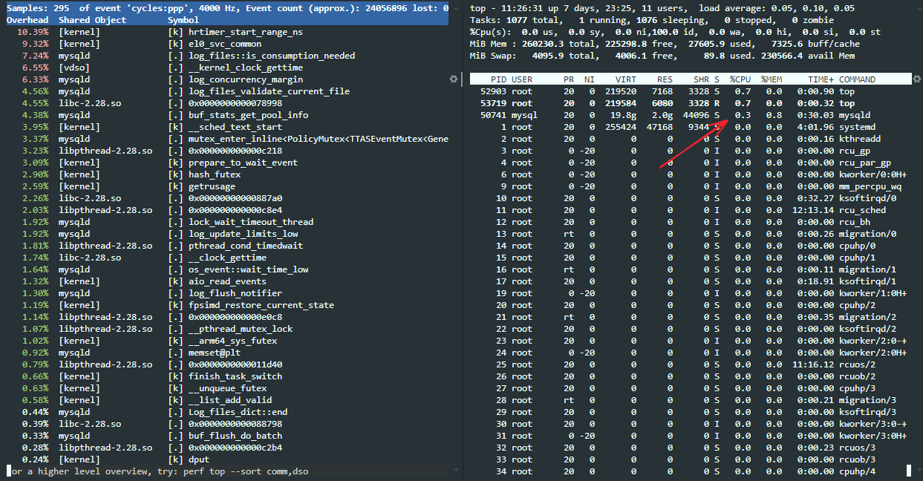Select the memset@plt symbol row

click(226, 353)
